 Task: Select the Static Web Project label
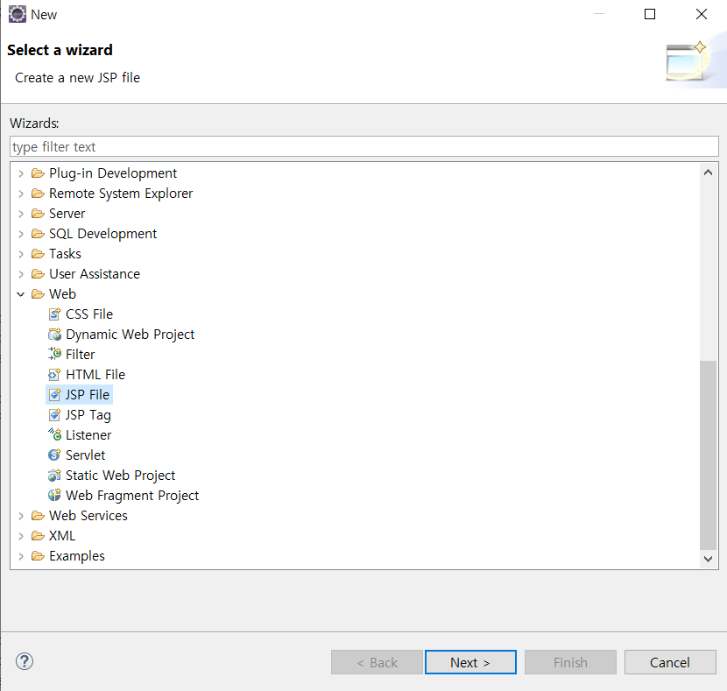(121, 475)
